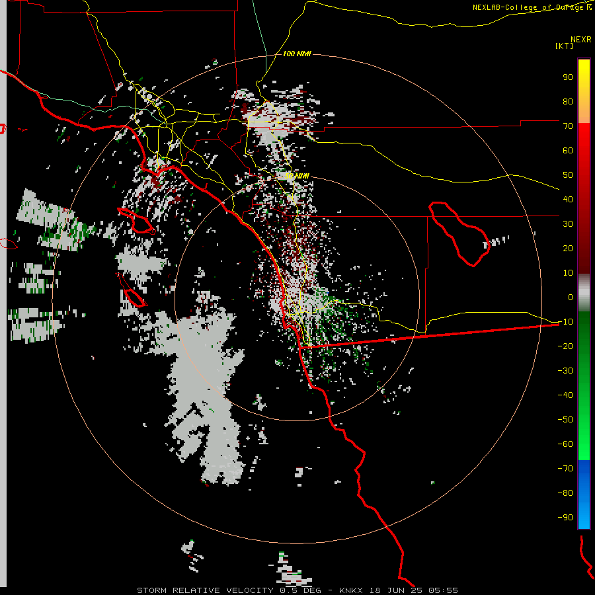595x595 pixels.
Task: Click the STORM RELATIVE VELOCITY caption text
Action: [x=205, y=590]
